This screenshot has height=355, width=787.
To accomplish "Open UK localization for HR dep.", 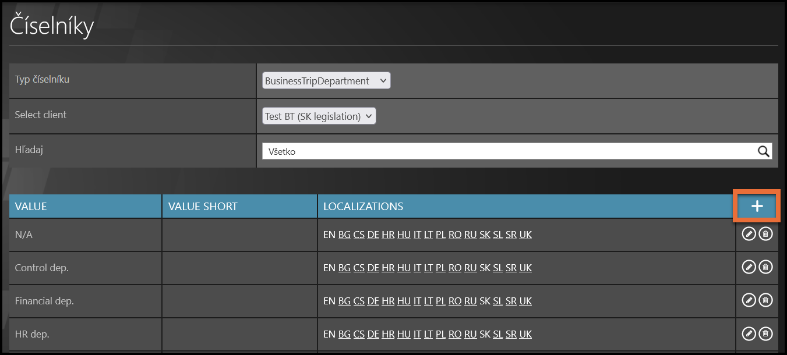I will pos(525,335).
